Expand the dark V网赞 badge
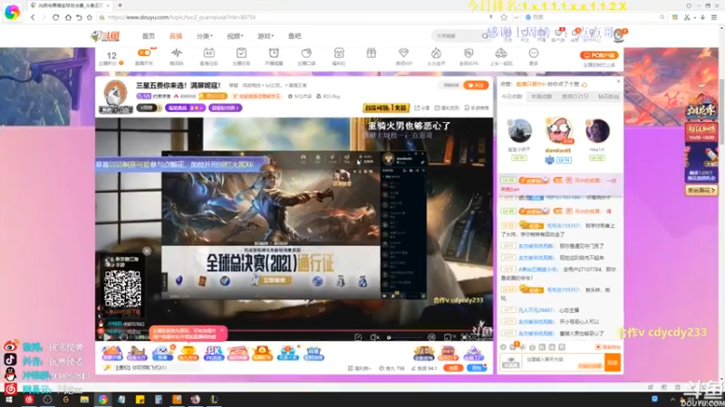This screenshot has height=407, width=725. (x=148, y=108)
